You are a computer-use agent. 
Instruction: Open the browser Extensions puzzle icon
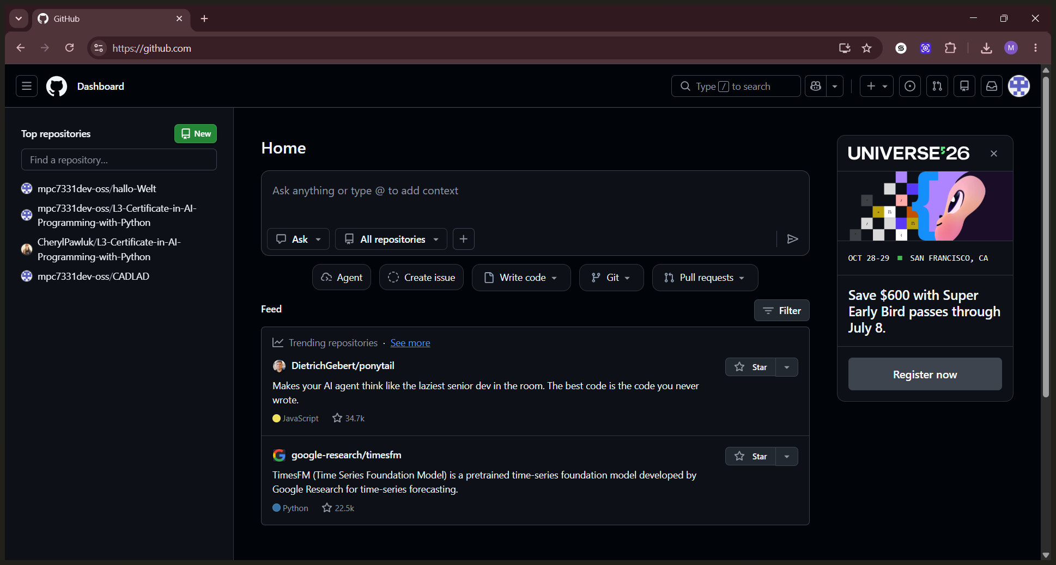[x=950, y=48]
